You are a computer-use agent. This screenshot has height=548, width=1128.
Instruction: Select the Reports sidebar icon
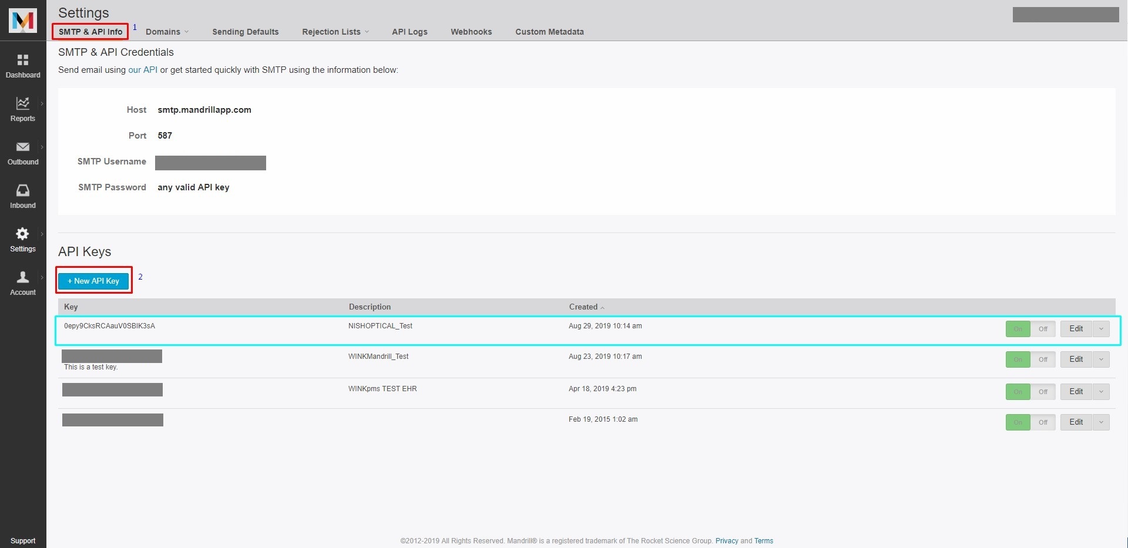coord(23,109)
